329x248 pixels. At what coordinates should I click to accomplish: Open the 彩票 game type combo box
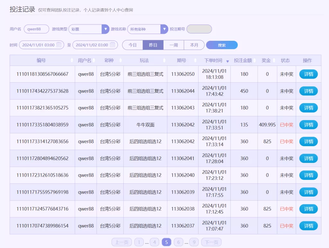89,29
